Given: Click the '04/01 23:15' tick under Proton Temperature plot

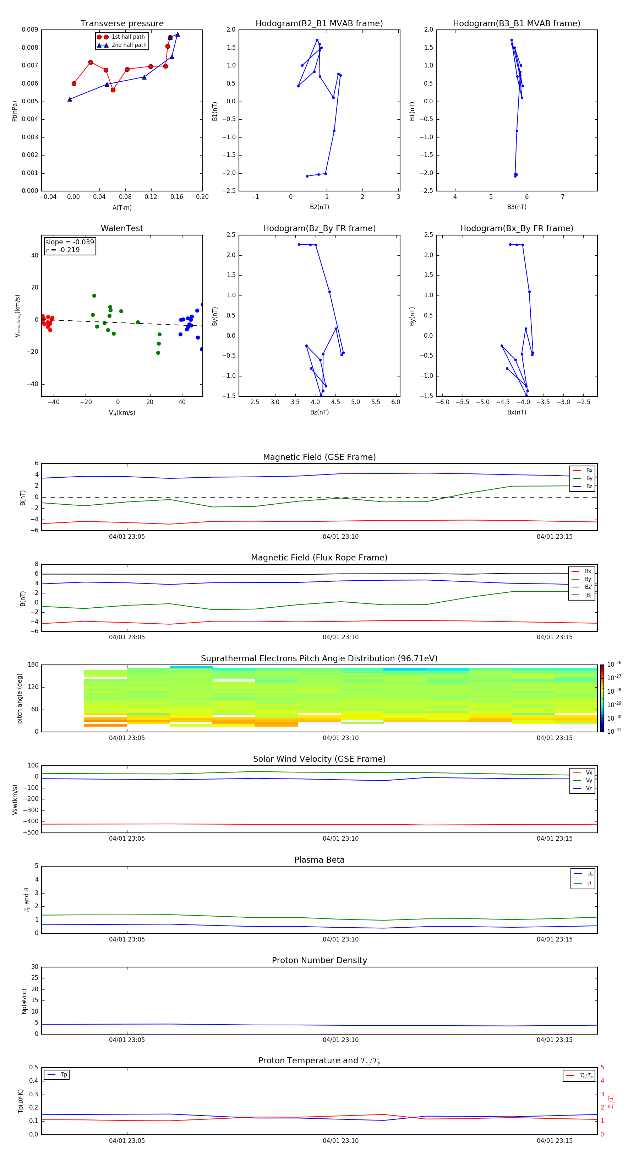Looking at the screenshot, I should [x=555, y=1141].
